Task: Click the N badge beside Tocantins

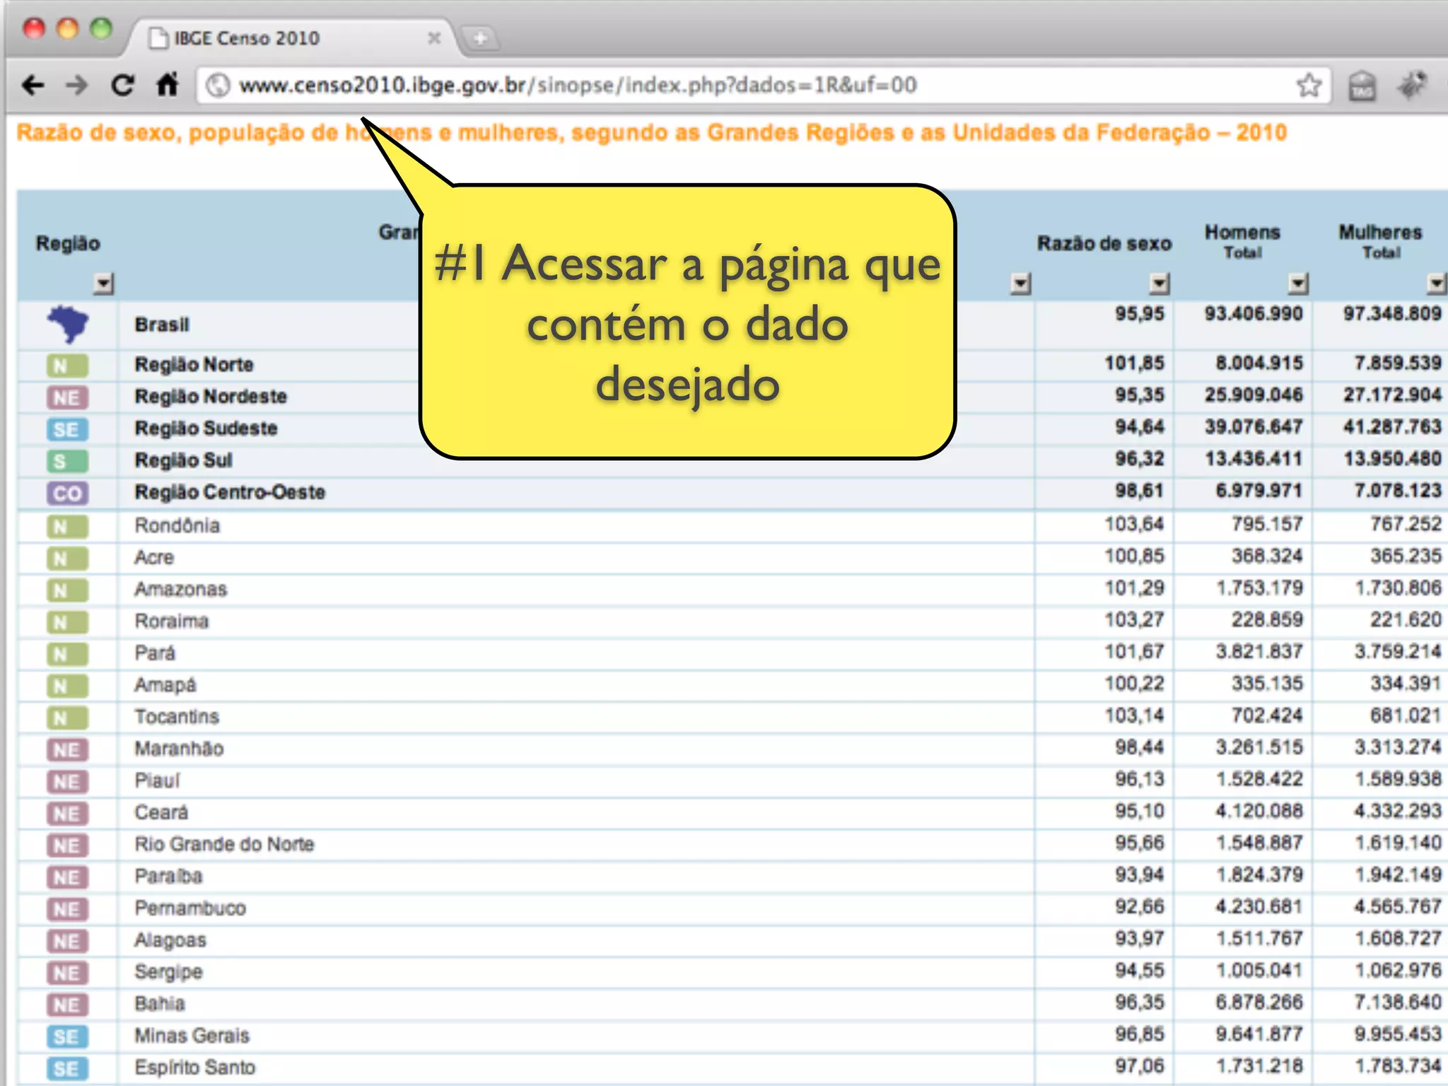Action: 67,718
